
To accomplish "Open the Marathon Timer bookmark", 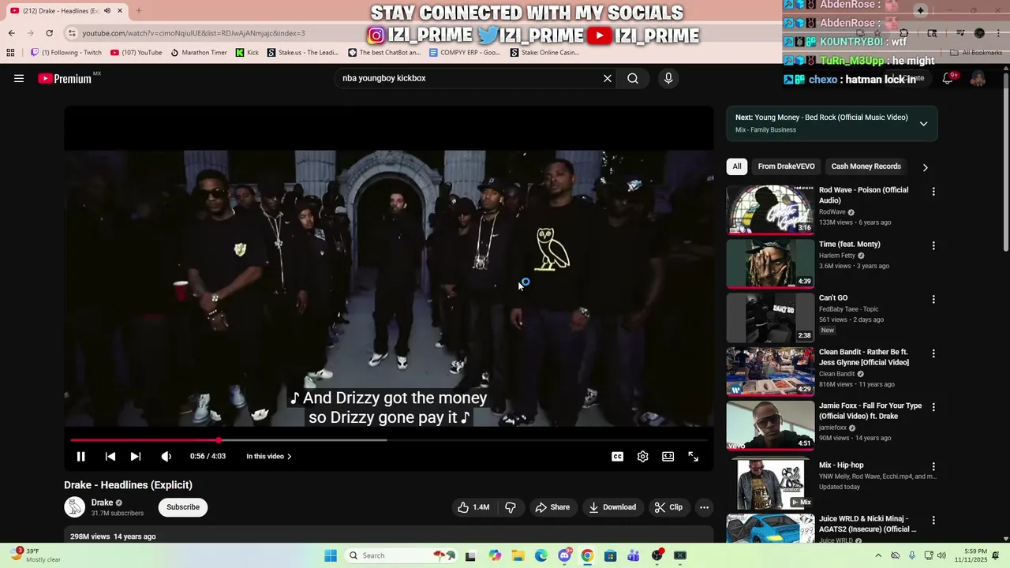I will 199,52.
